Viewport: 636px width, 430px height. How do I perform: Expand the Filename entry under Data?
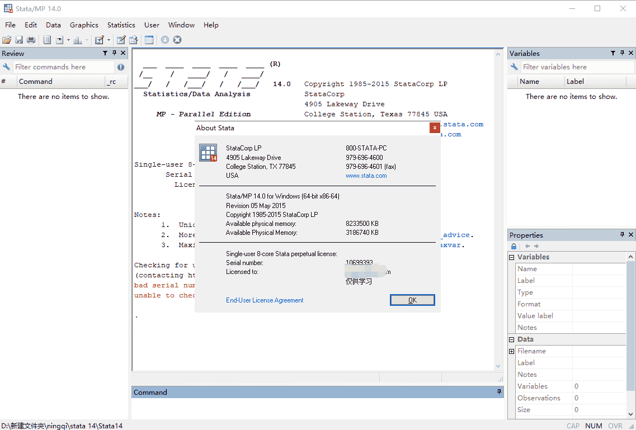coord(511,351)
